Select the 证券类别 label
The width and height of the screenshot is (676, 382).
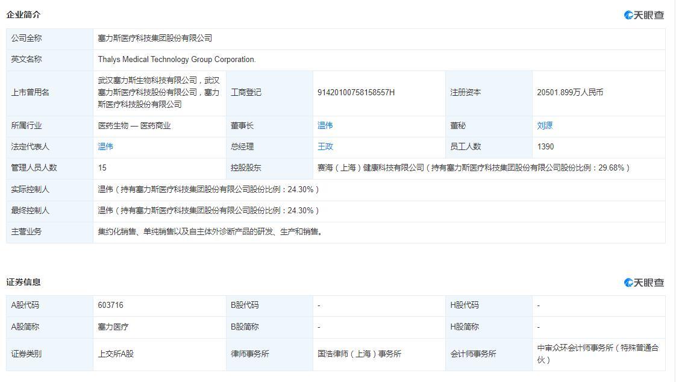point(27,354)
